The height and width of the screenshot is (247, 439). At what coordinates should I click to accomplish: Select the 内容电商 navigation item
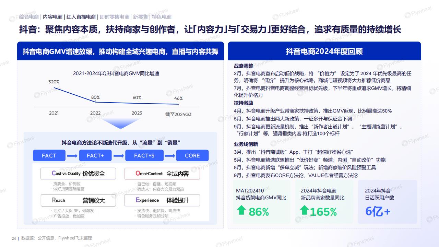pos(53,17)
